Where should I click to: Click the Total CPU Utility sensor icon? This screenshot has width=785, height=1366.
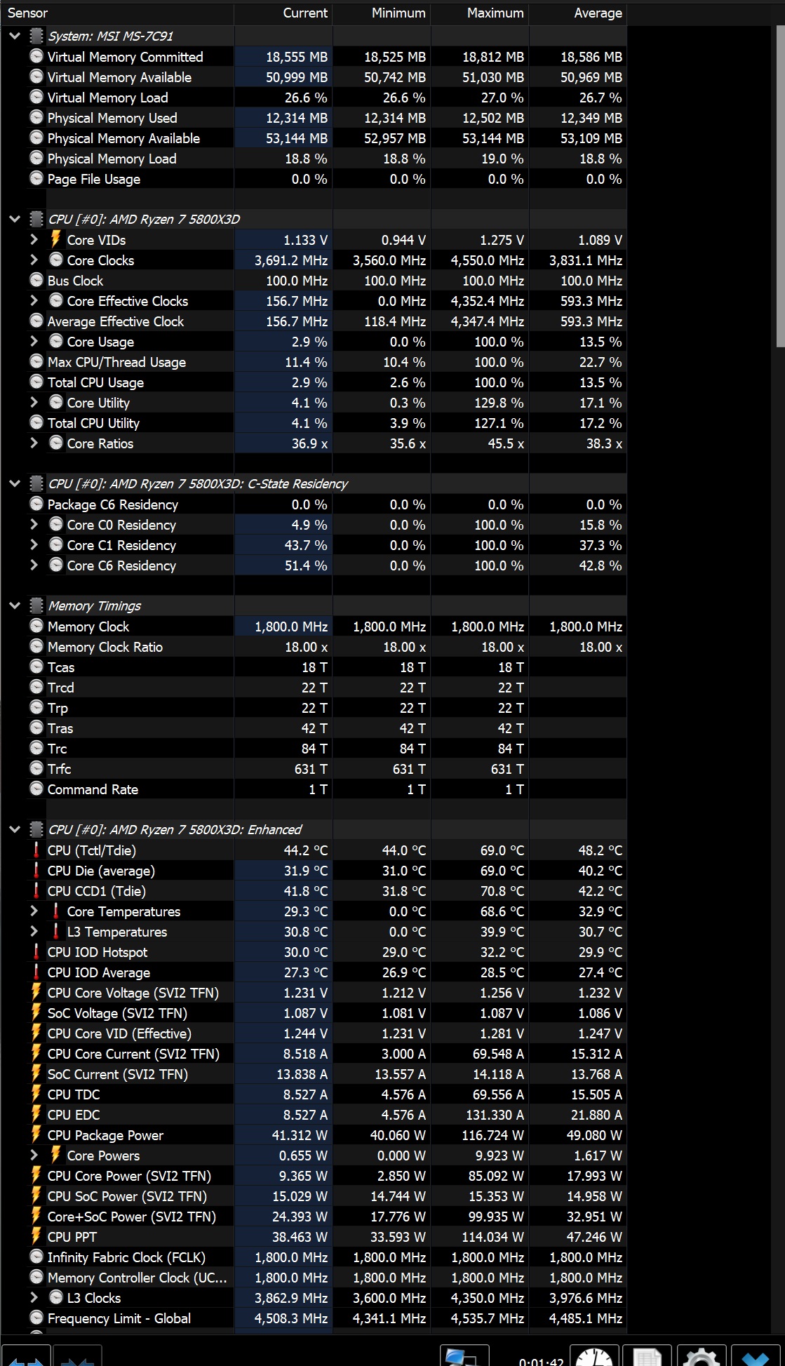tap(36, 423)
